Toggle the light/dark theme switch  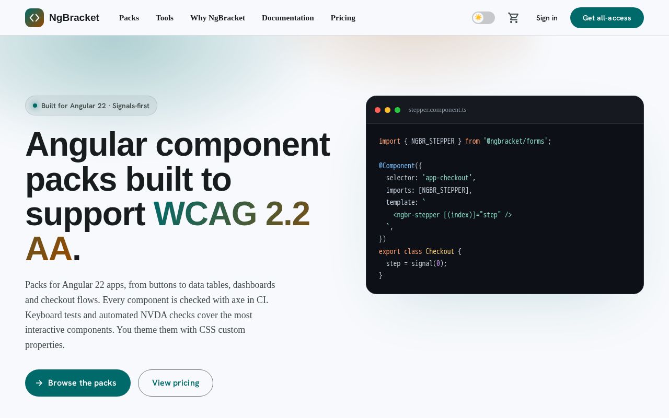coord(483,18)
